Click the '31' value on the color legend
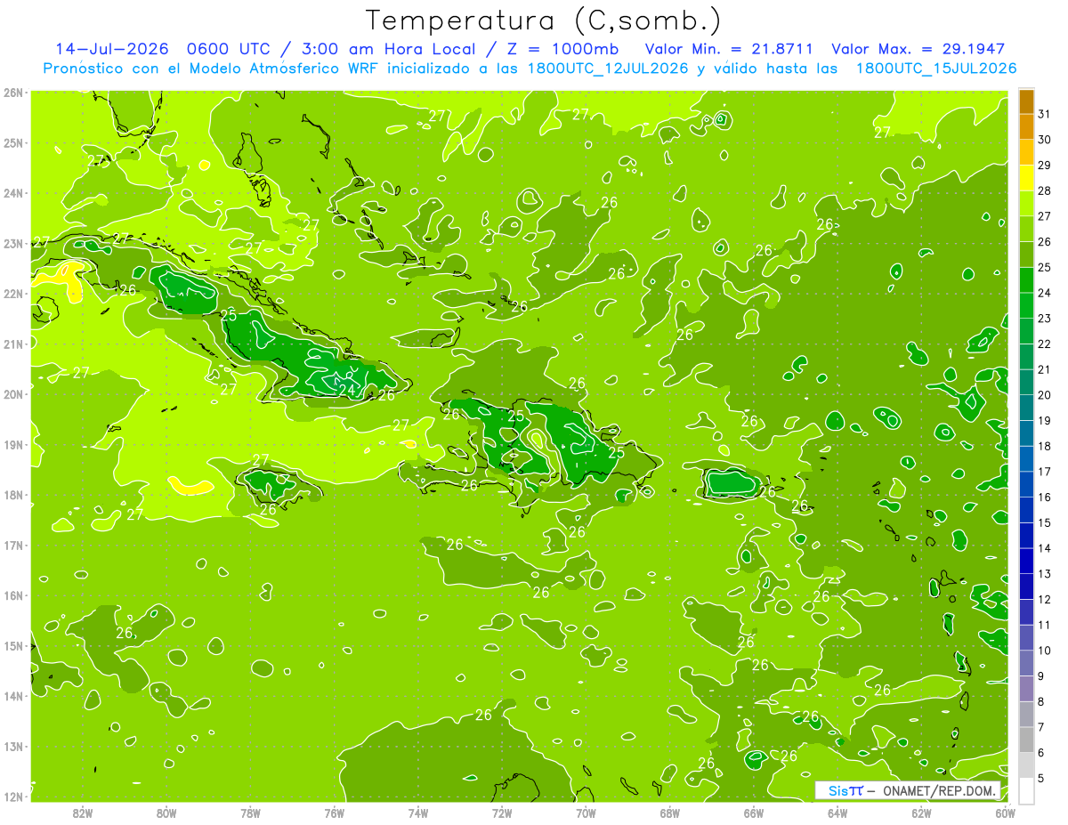This screenshot has width=1068, height=825. [1045, 114]
